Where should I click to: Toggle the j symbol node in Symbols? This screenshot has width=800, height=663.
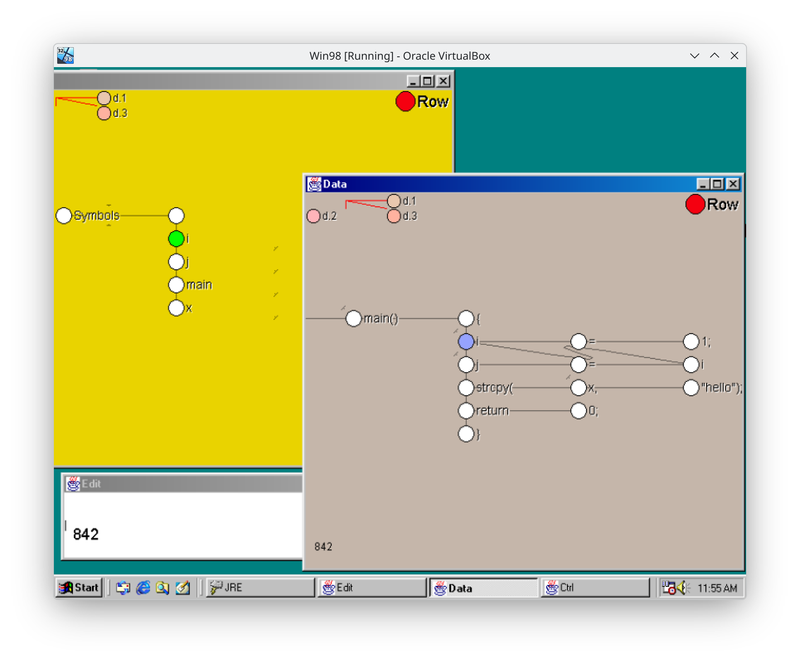(x=176, y=262)
